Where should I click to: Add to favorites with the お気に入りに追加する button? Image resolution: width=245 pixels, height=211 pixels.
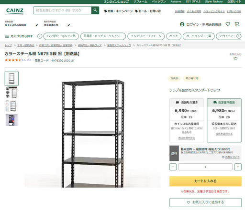tap(205, 202)
